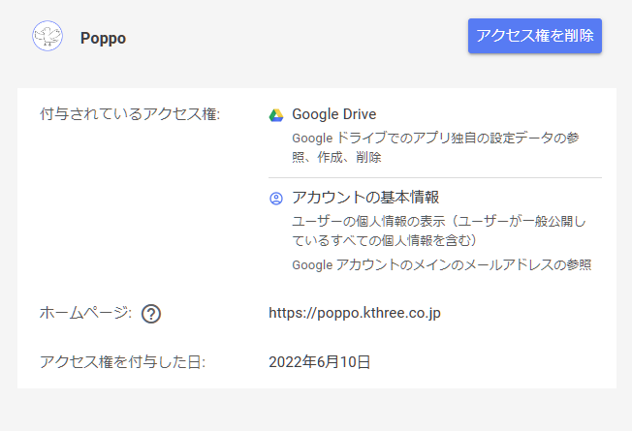Click the ユーザーの個人情報の表示 description text
632x431 pixels.
click(x=439, y=231)
